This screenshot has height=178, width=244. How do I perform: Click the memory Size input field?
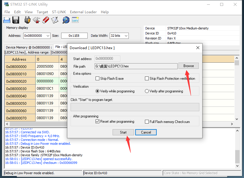74,36
